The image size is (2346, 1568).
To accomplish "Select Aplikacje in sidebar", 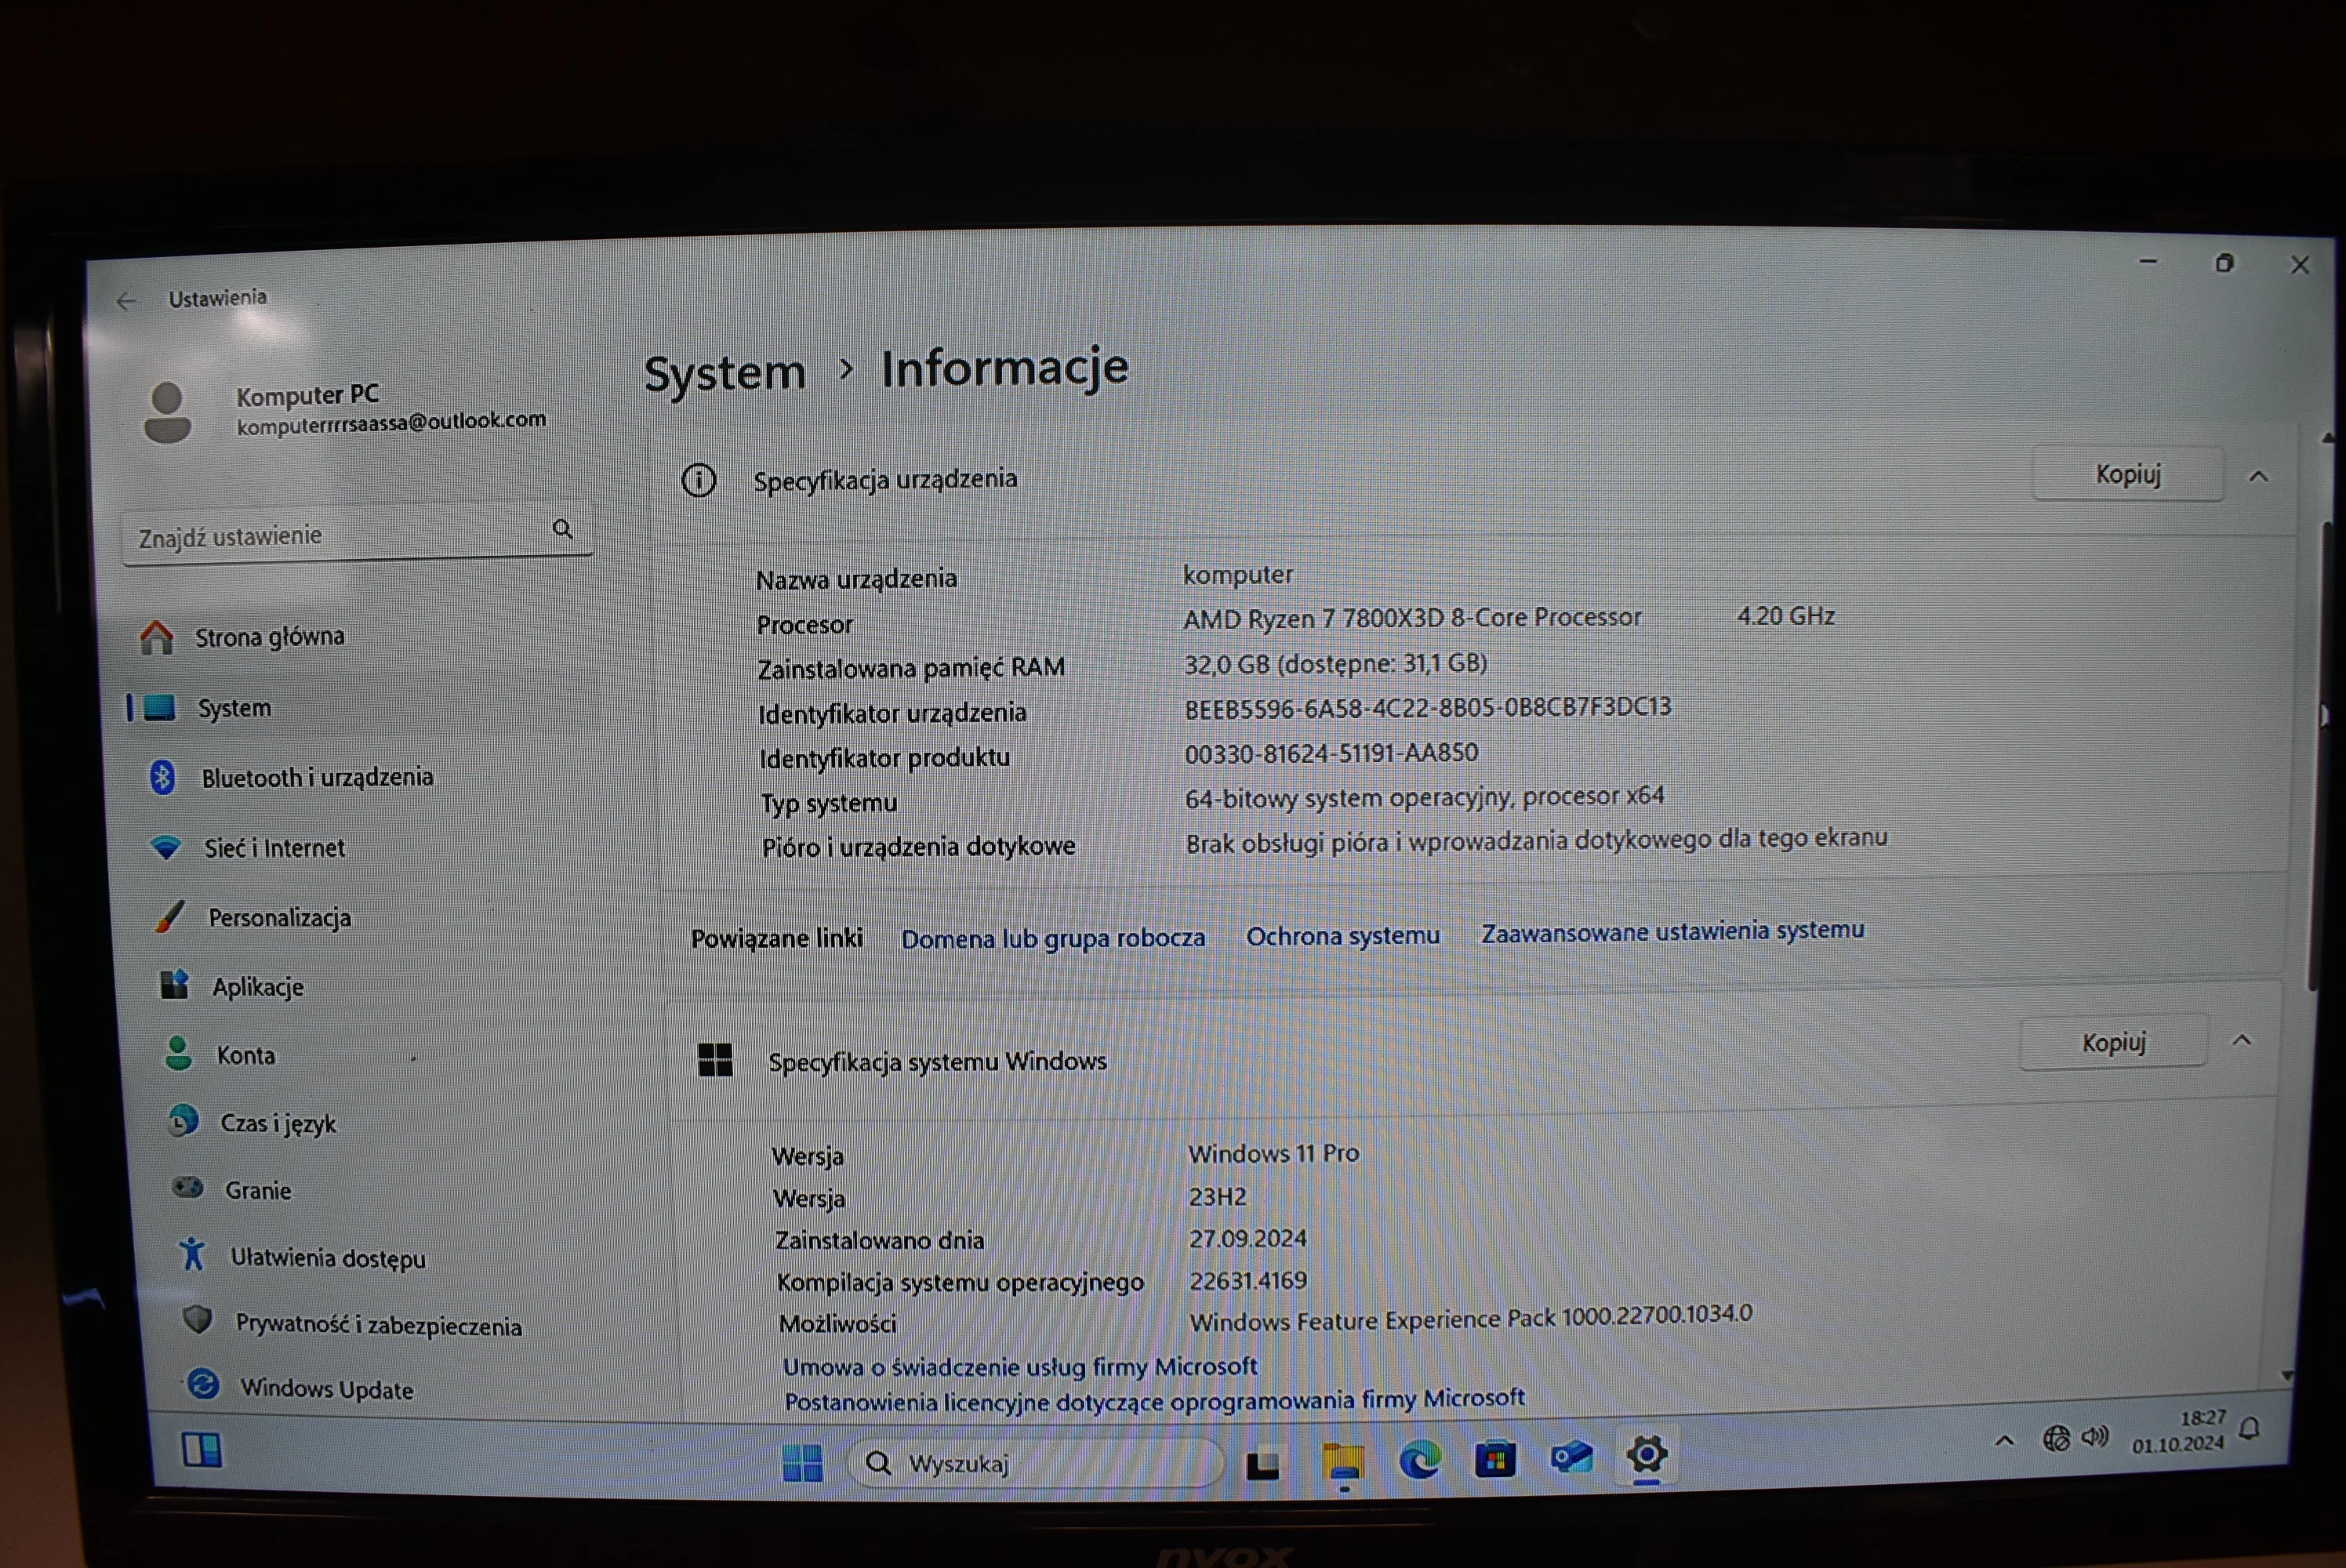I will [x=257, y=987].
